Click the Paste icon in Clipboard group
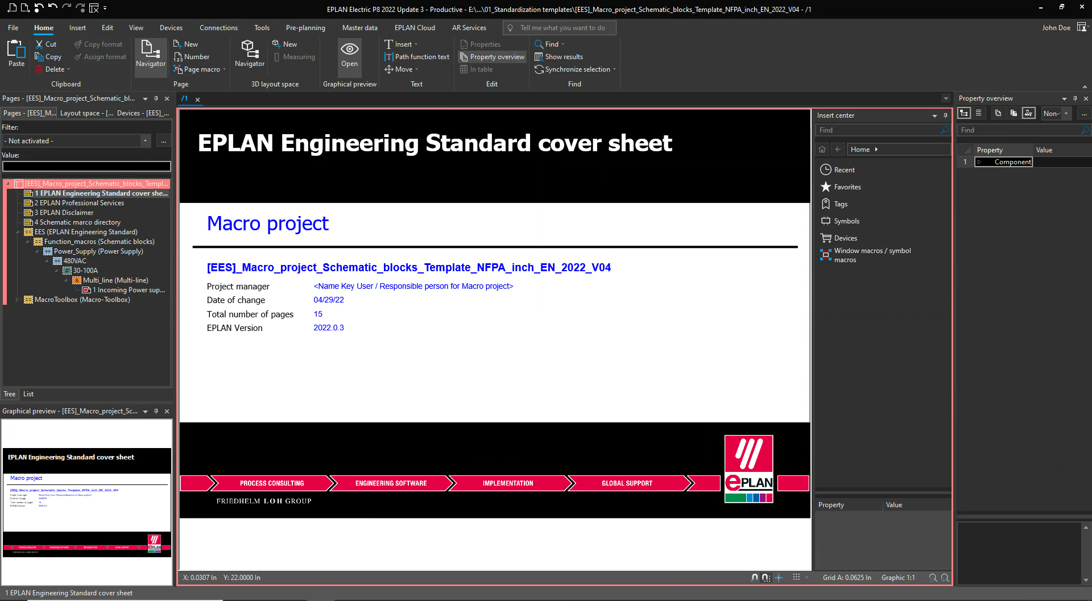 [16, 53]
